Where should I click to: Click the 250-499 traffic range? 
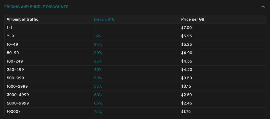point(15,70)
